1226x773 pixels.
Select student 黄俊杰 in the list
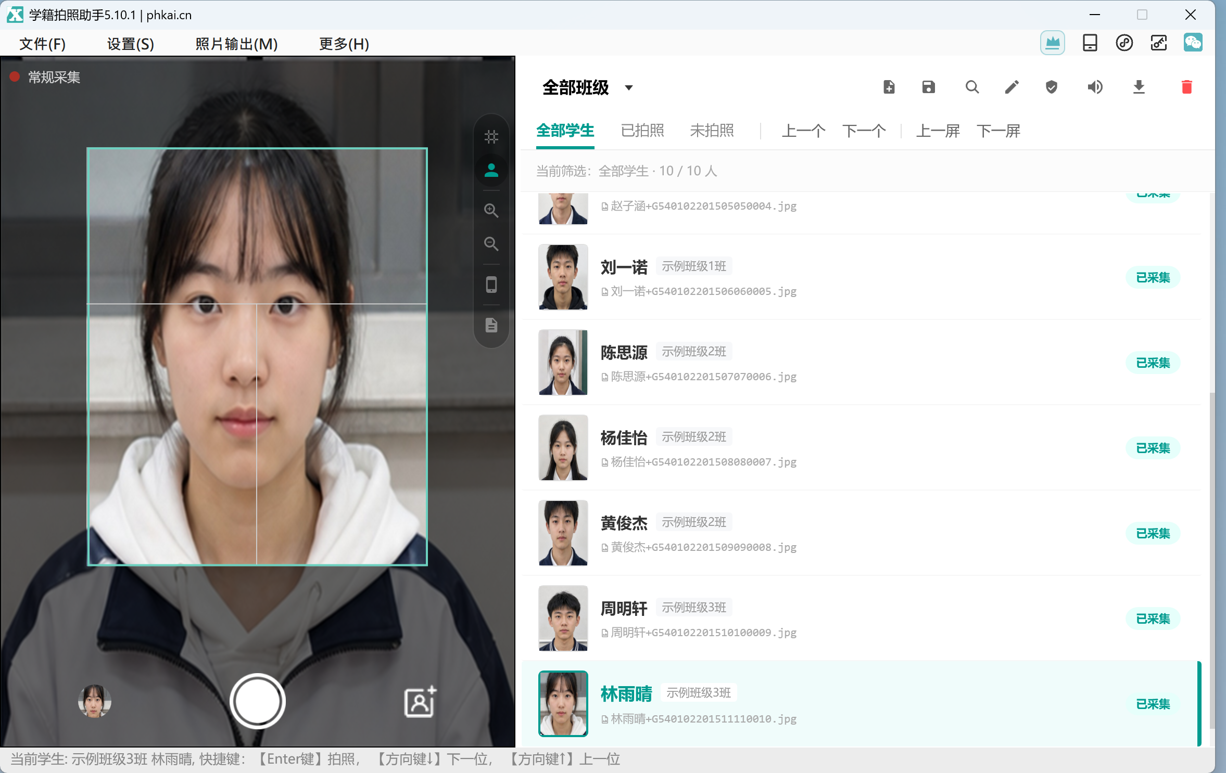coord(862,533)
